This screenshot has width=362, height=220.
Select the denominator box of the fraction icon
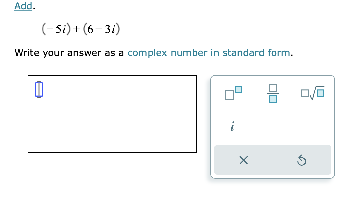pos(273,99)
